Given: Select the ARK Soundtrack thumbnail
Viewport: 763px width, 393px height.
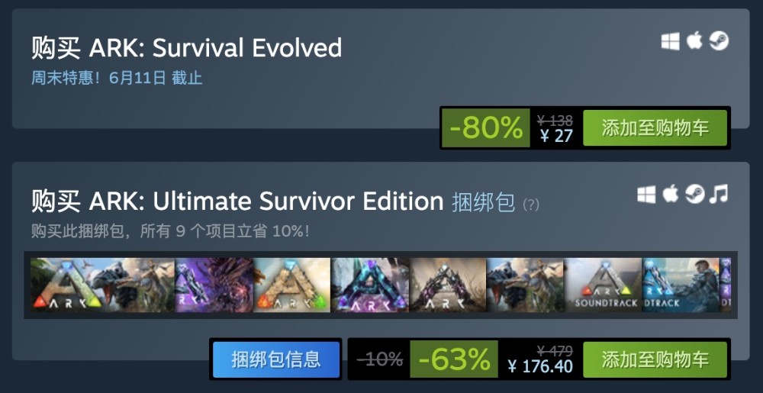Looking at the screenshot, I should point(604,285).
